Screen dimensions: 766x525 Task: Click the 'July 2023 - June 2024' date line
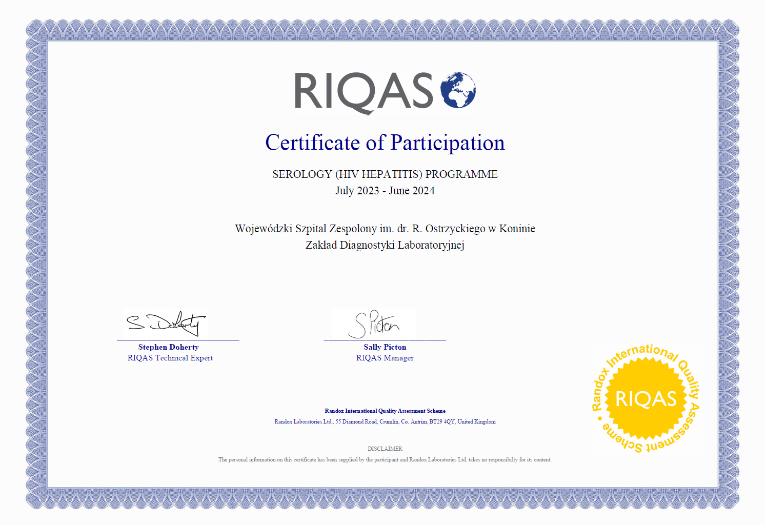pos(385,191)
